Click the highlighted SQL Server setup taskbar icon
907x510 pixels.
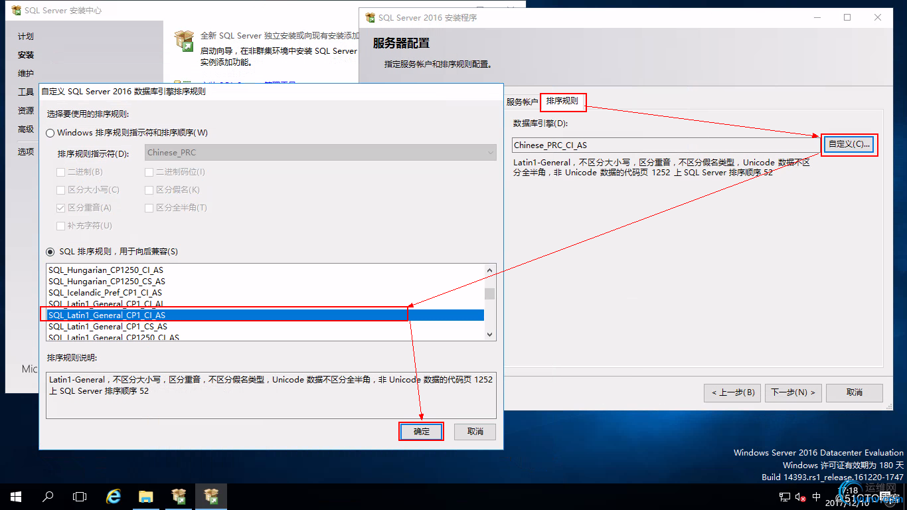[x=211, y=496]
